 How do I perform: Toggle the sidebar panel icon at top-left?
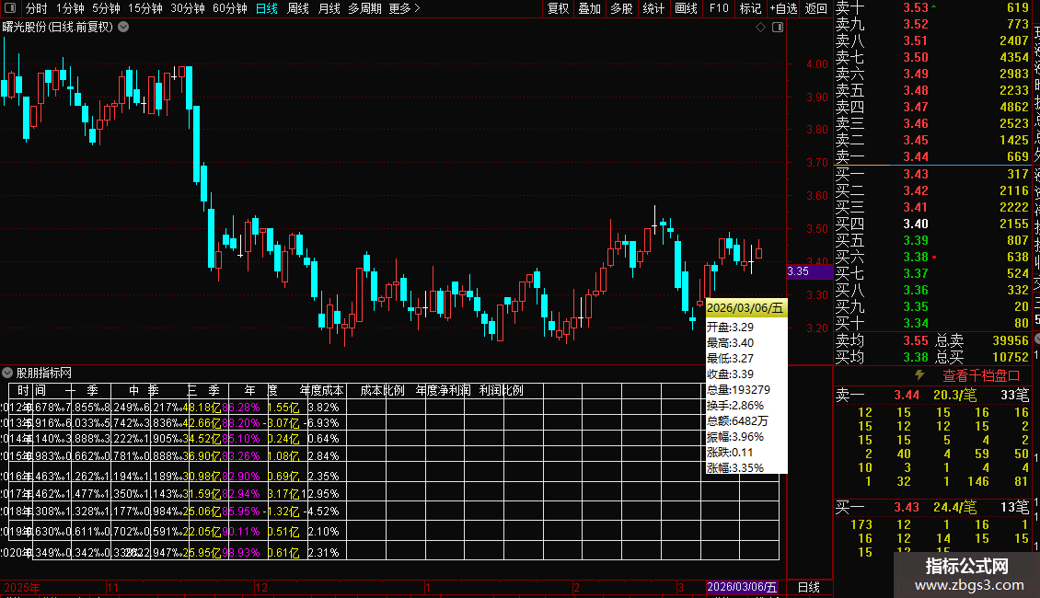coord(10,8)
